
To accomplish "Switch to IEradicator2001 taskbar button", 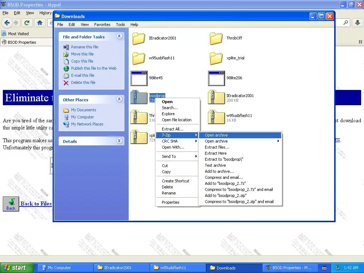I will tap(121, 268).
